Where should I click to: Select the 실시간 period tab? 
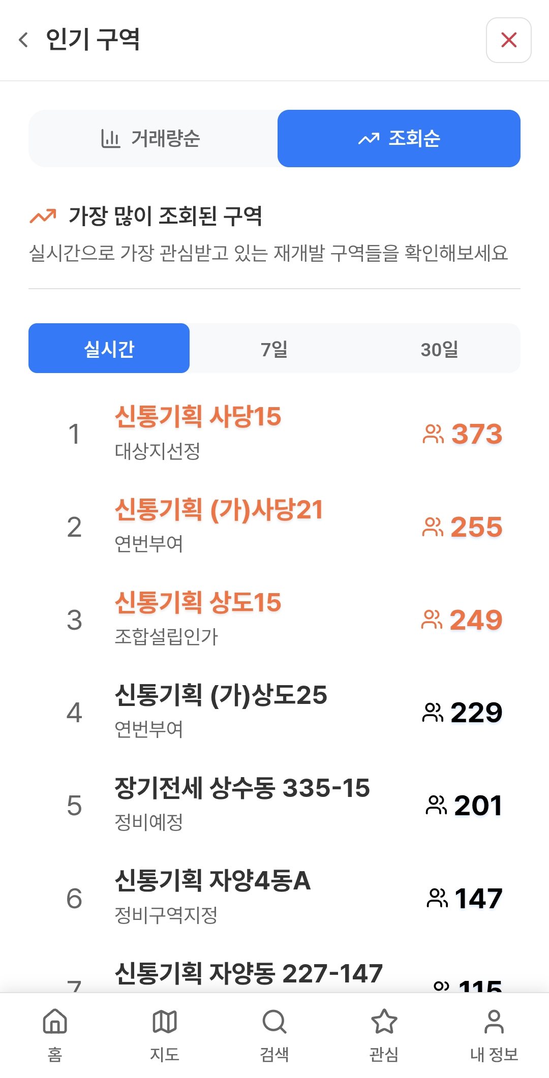(109, 349)
